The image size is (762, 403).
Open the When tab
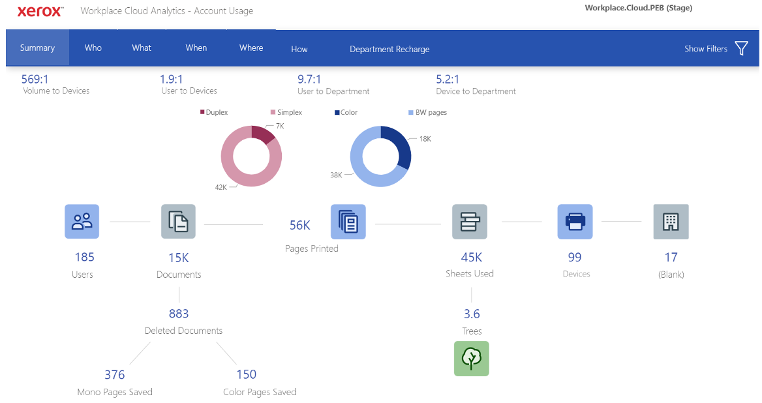tap(196, 48)
